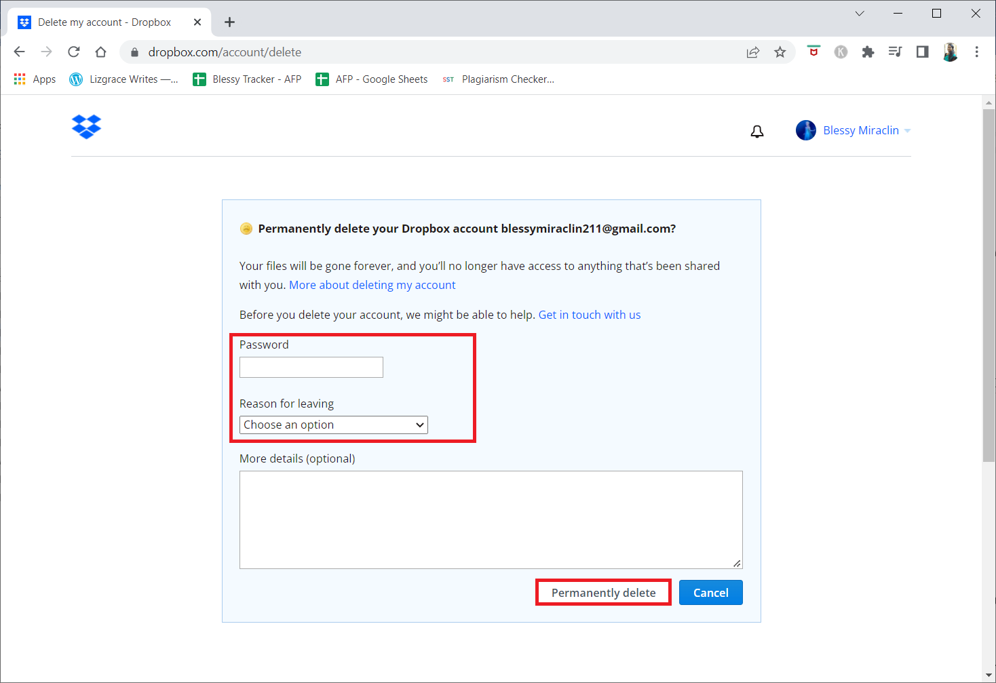Focus the Password field
This screenshot has width=996, height=683.
[x=311, y=368]
